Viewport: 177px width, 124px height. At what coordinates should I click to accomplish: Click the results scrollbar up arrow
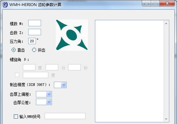point(166,23)
